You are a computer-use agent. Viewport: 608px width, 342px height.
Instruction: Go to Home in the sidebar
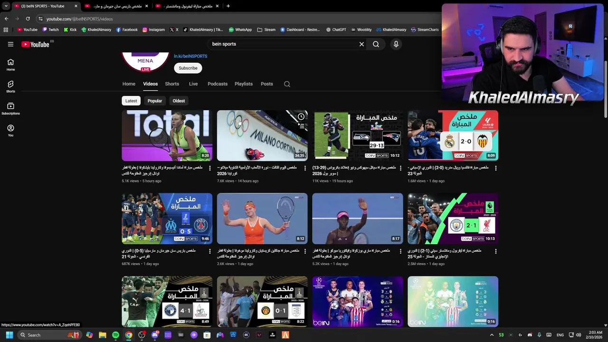point(10,65)
